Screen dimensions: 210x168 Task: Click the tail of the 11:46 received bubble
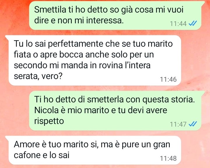pos(7,37)
